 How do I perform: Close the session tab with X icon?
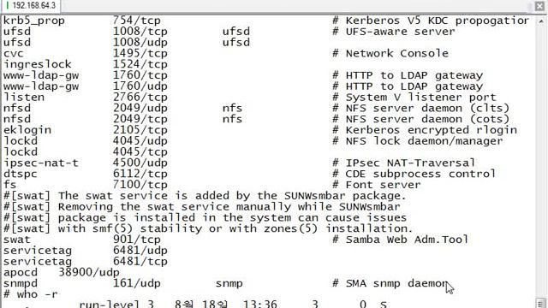[x=540, y=6]
